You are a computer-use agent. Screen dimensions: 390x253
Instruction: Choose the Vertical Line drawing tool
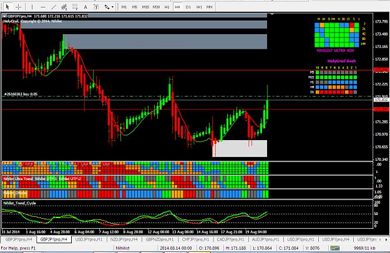(32, 7)
